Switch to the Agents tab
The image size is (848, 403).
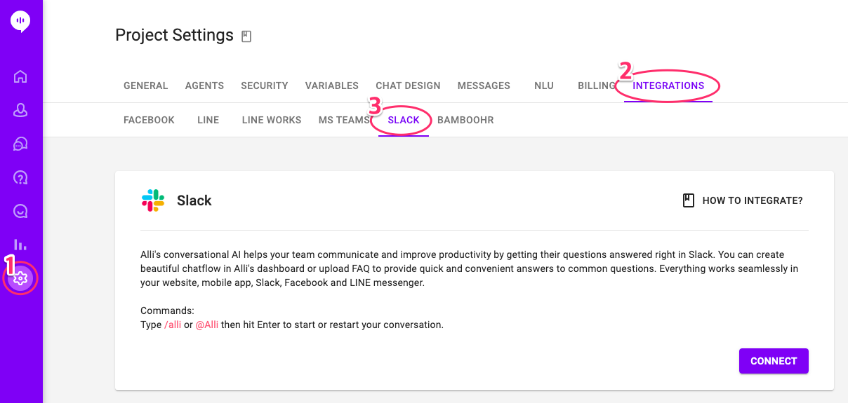[x=204, y=86]
